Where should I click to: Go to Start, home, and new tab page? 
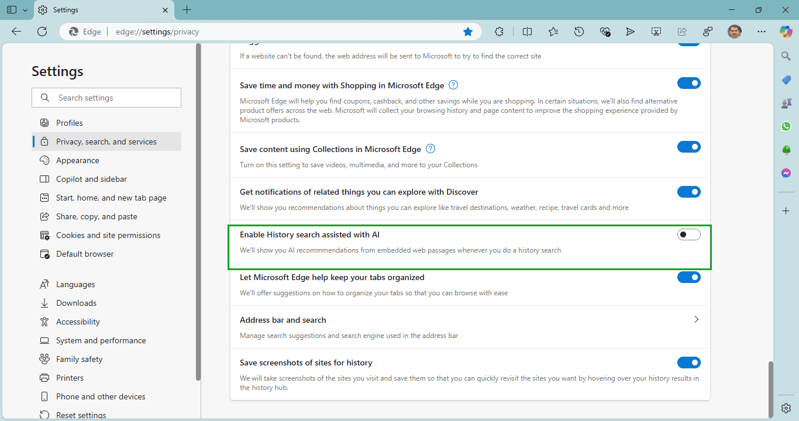(x=106, y=198)
